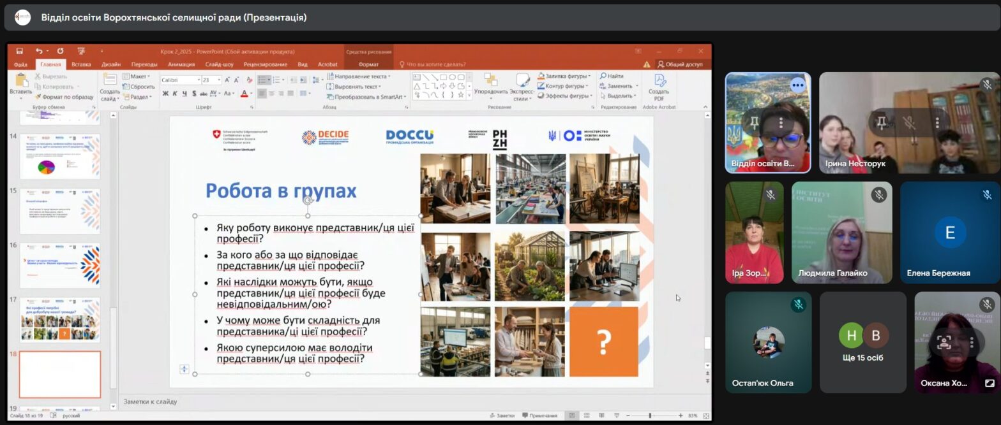Screen dimensions: 1001x425
Task: Open the Макет layout dropdown
Action: (139, 76)
